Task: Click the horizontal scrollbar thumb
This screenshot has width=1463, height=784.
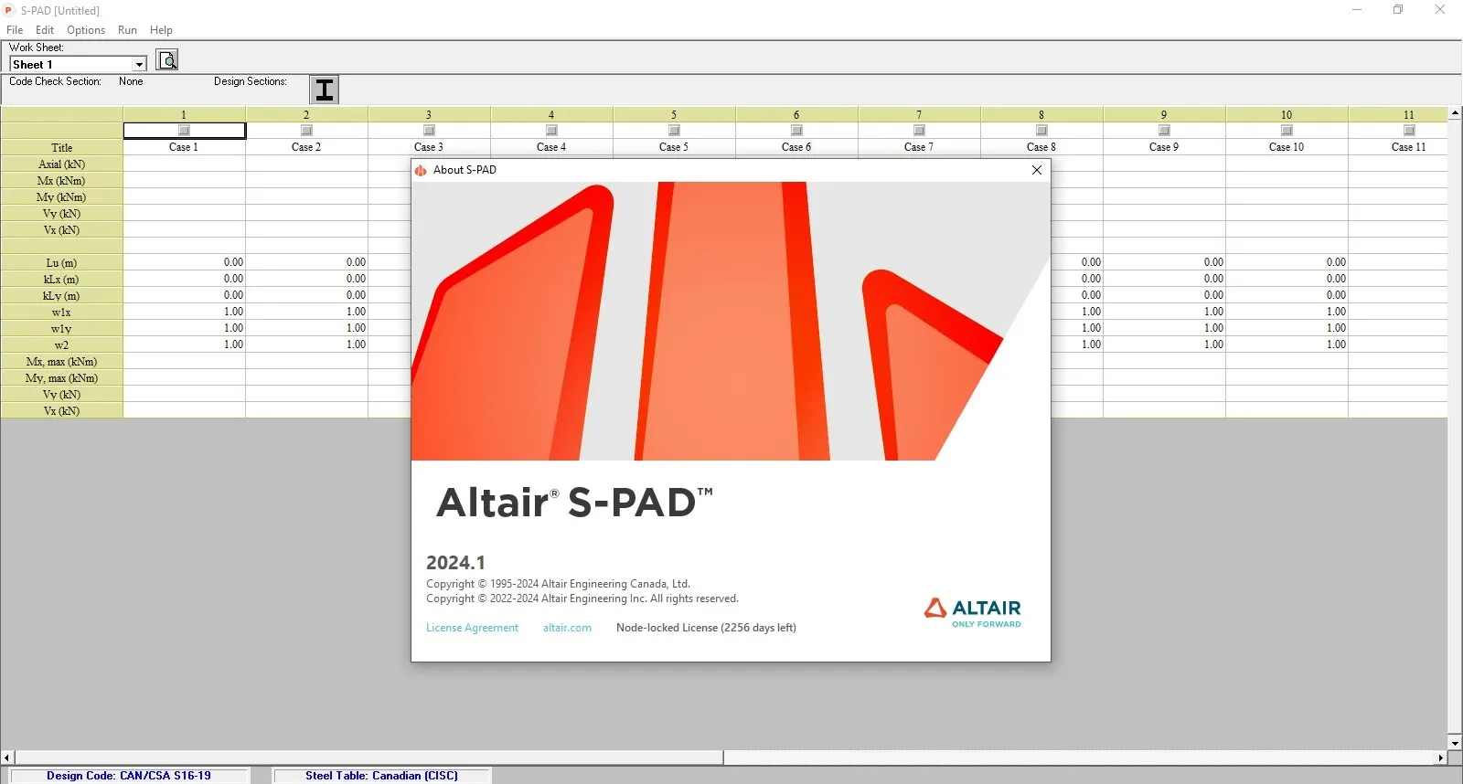Action: coord(369,758)
